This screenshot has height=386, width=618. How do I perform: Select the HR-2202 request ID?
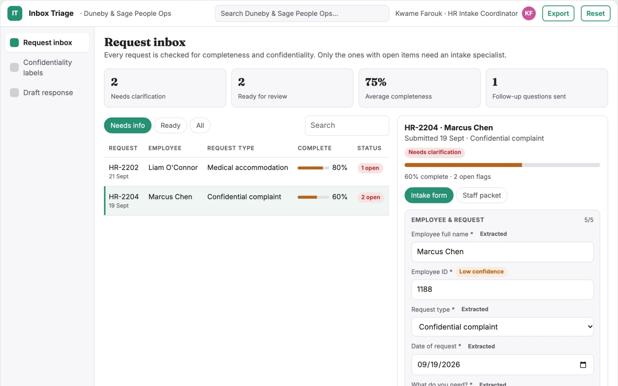[x=124, y=168]
